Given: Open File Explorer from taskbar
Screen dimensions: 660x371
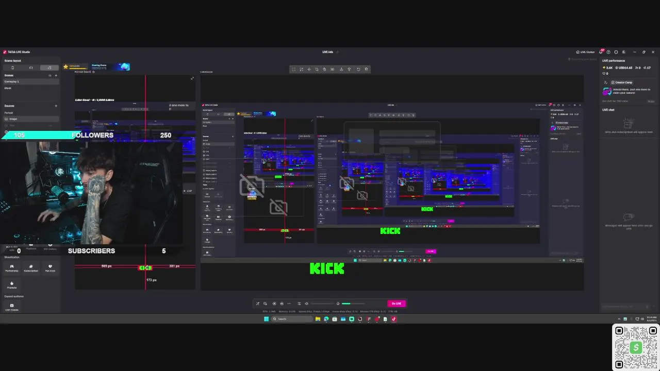Looking at the screenshot, I should pos(318,319).
